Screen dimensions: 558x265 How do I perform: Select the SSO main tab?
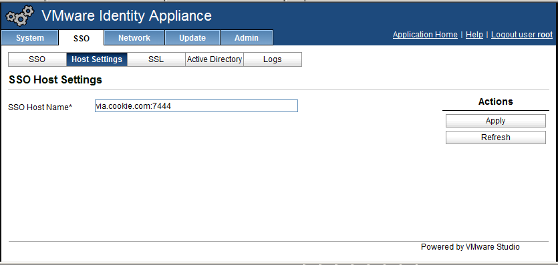point(82,38)
